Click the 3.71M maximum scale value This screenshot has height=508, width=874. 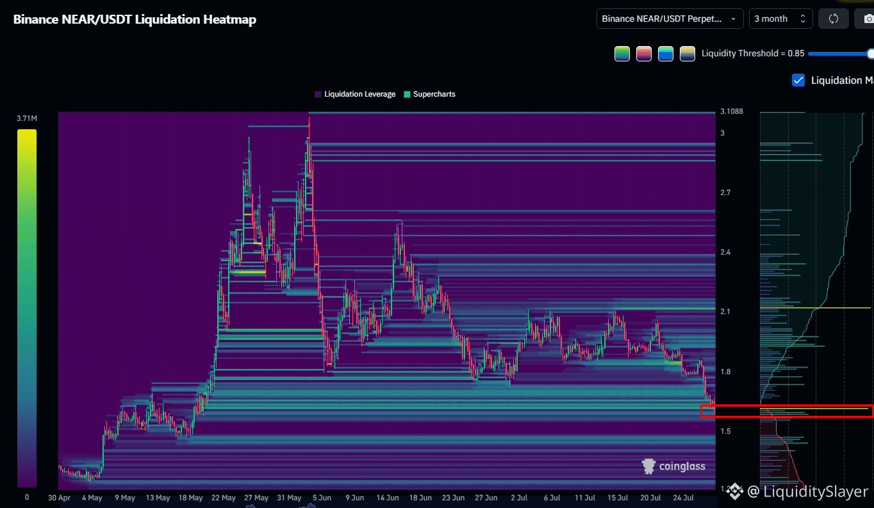pyautogui.click(x=27, y=118)
